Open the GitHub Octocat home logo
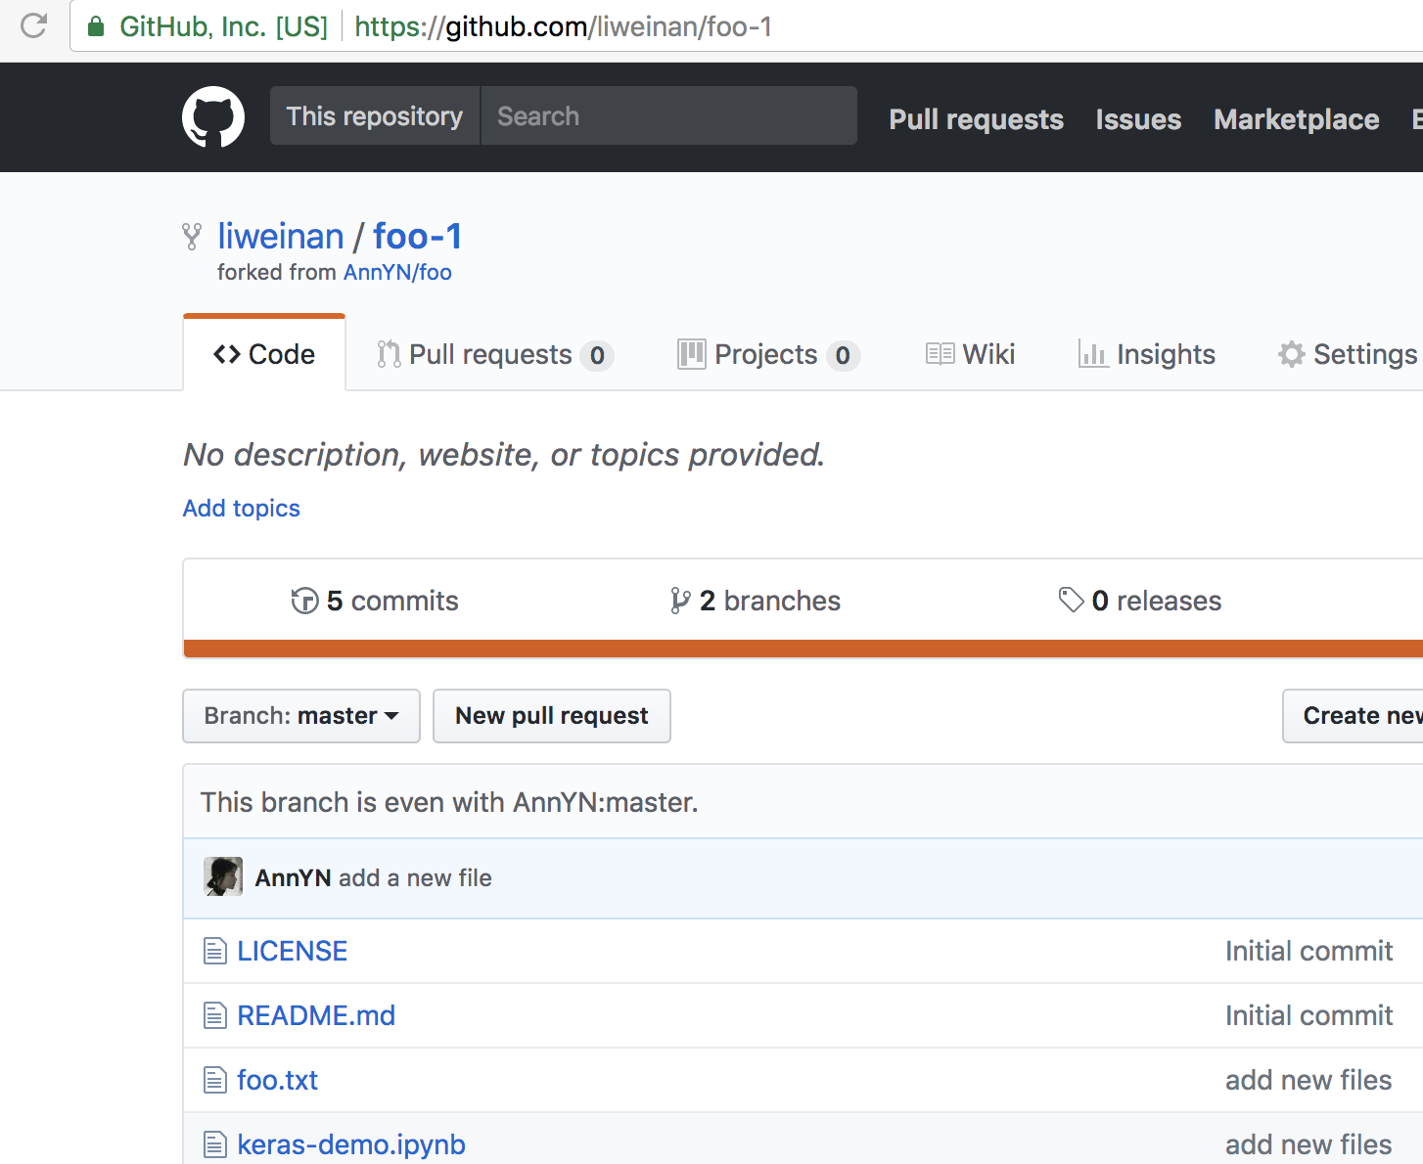The height and width of the screenshot is (1164, 1423). point(213,116)
